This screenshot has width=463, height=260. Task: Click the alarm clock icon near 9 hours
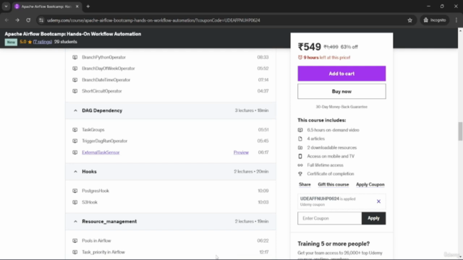(300, 57)
